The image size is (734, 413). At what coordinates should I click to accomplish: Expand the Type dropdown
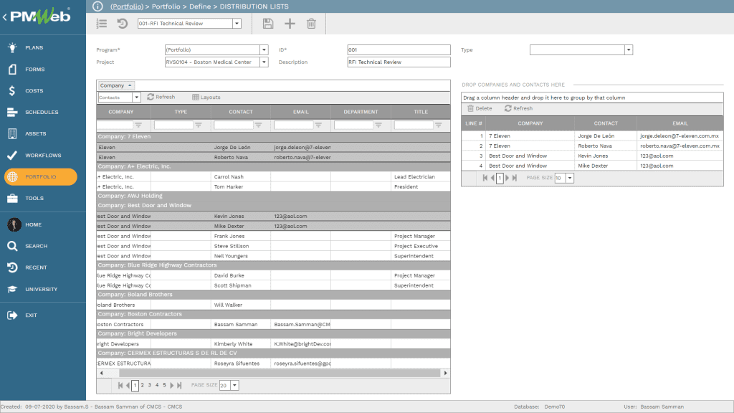pos(629,49)
